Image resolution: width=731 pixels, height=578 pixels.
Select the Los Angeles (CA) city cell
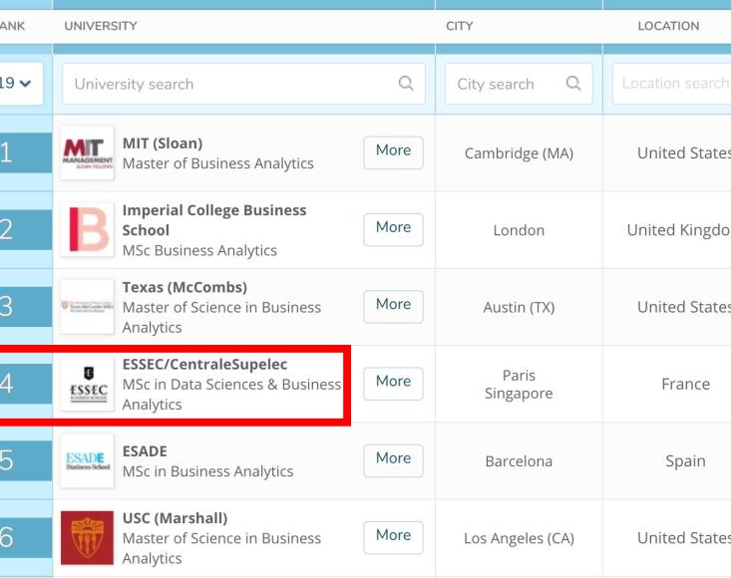click(x=519, y=538)
